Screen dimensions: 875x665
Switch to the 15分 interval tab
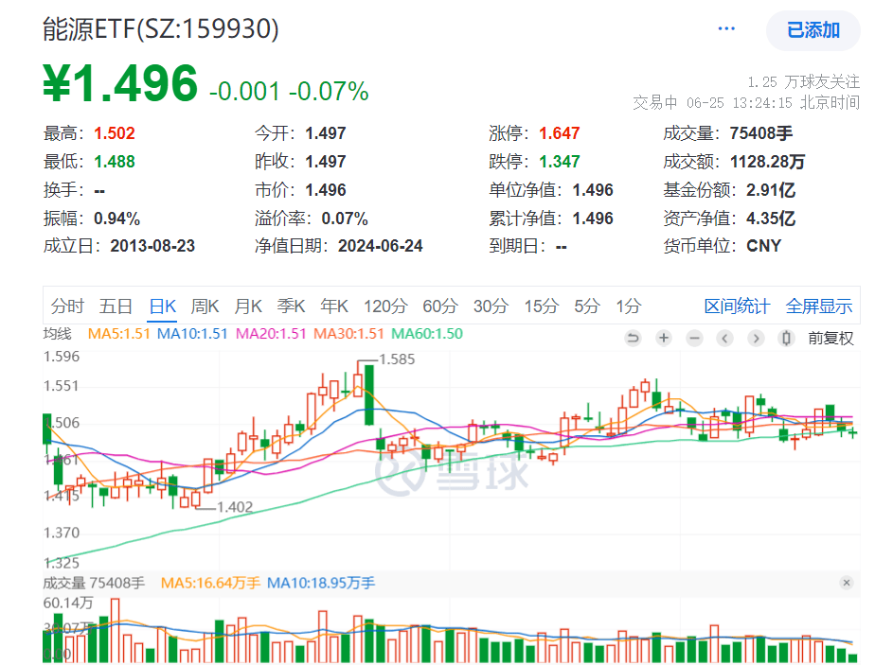(542, 306)
